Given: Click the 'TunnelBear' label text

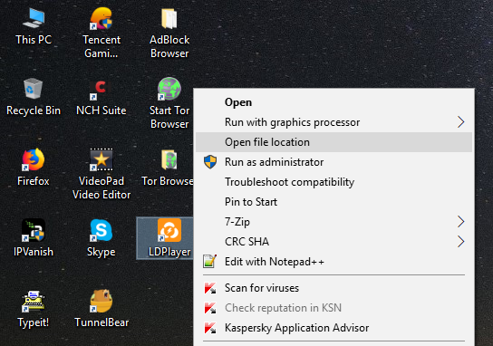Looking at the screenshot, I should 101,322.
